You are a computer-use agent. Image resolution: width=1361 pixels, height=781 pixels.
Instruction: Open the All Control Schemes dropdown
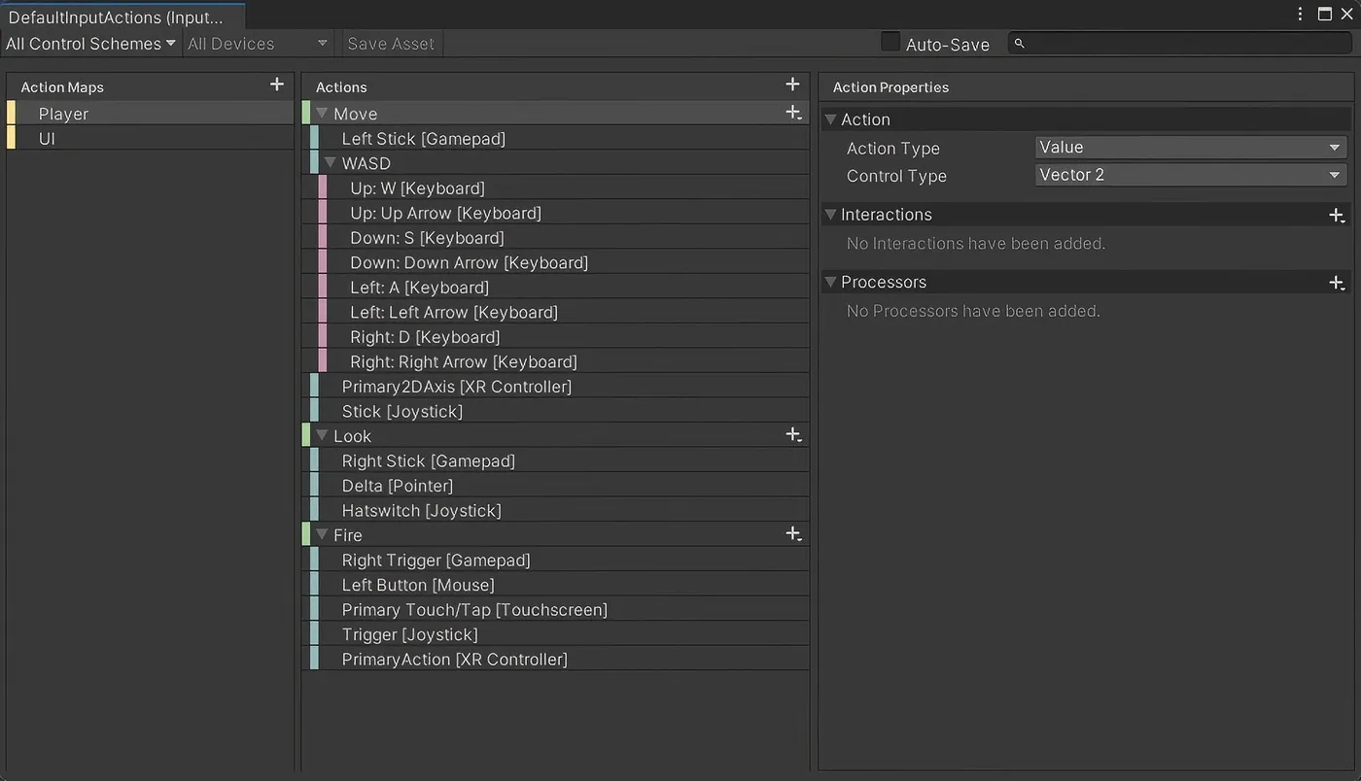pos(87,43)
